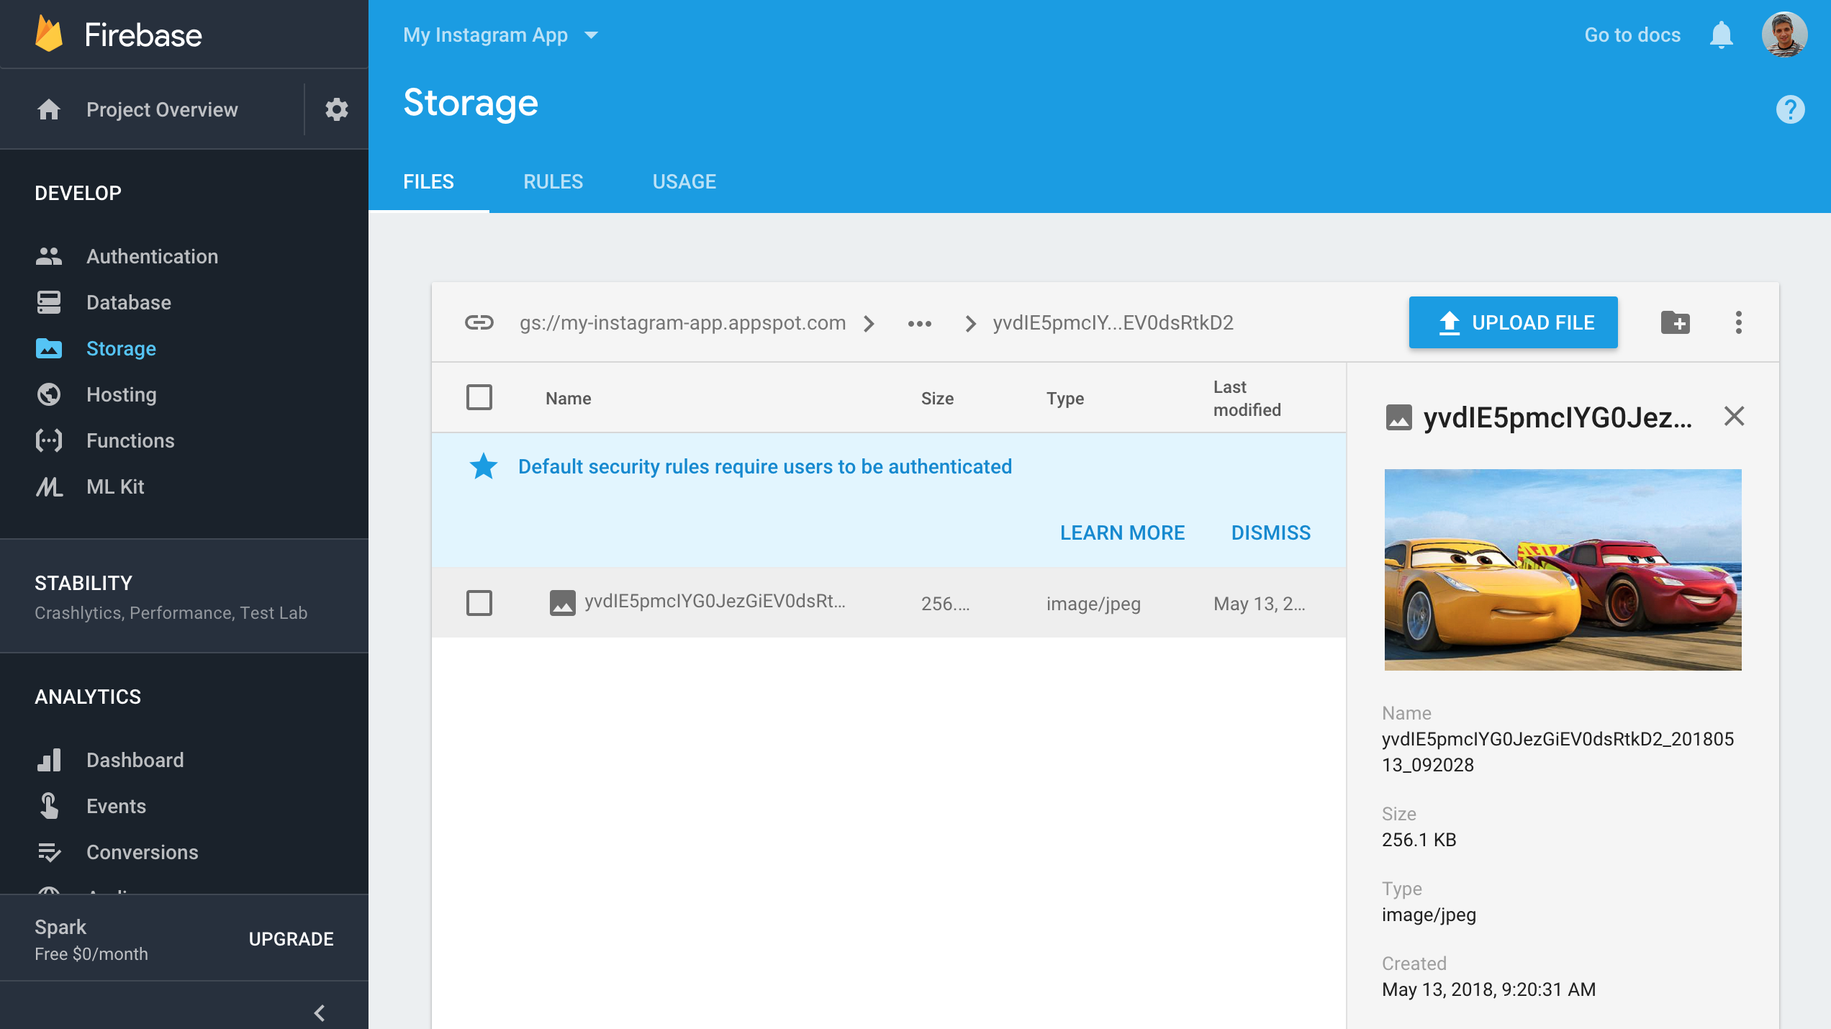The height and width of the screenshot is (1029, 1831).
Task: Click the image file icon in the file row
Action: pos(563,602)
